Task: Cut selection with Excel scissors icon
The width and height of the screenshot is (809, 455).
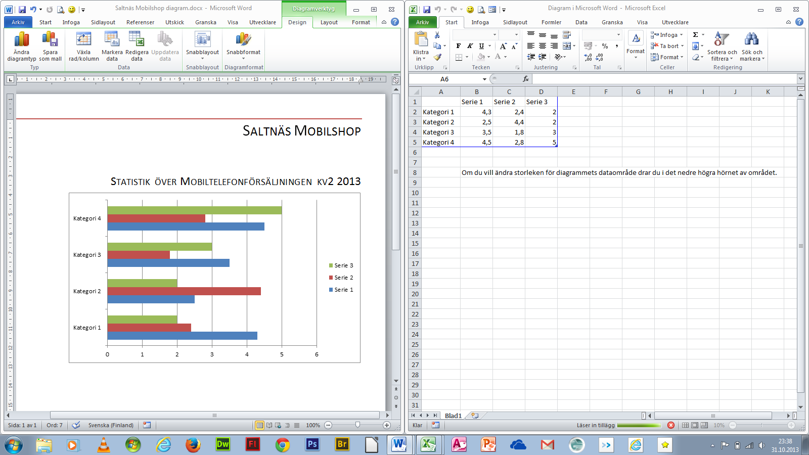Action: pos(437,35)
